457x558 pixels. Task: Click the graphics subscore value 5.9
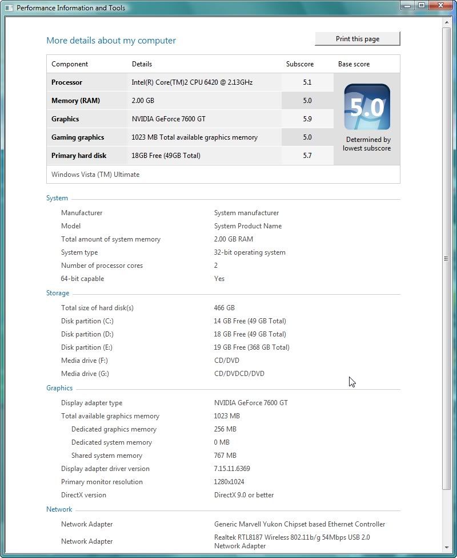pos(307,119)
